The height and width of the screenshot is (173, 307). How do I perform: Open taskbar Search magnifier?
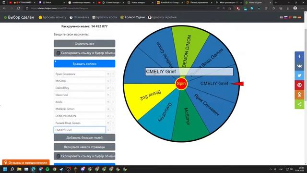(x=12, y=169)
